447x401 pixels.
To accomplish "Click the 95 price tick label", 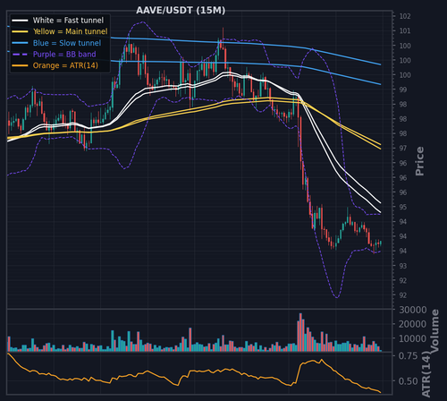I will click(403, 207).
